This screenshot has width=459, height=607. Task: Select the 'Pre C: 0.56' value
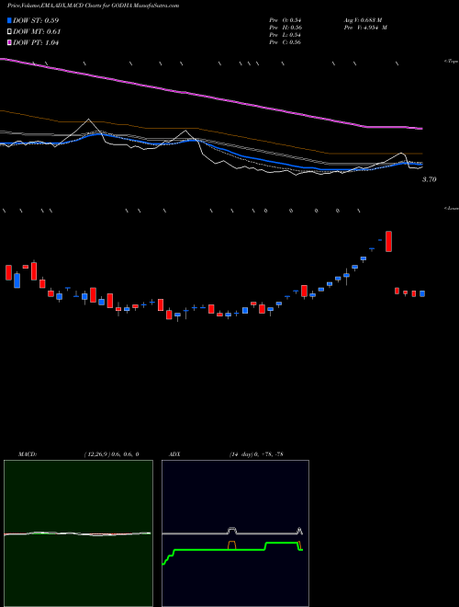pos(285,42)
